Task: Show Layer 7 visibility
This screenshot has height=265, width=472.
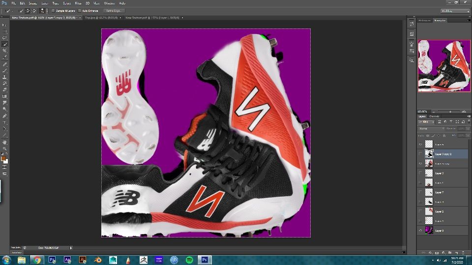Action: coord(420,192)
